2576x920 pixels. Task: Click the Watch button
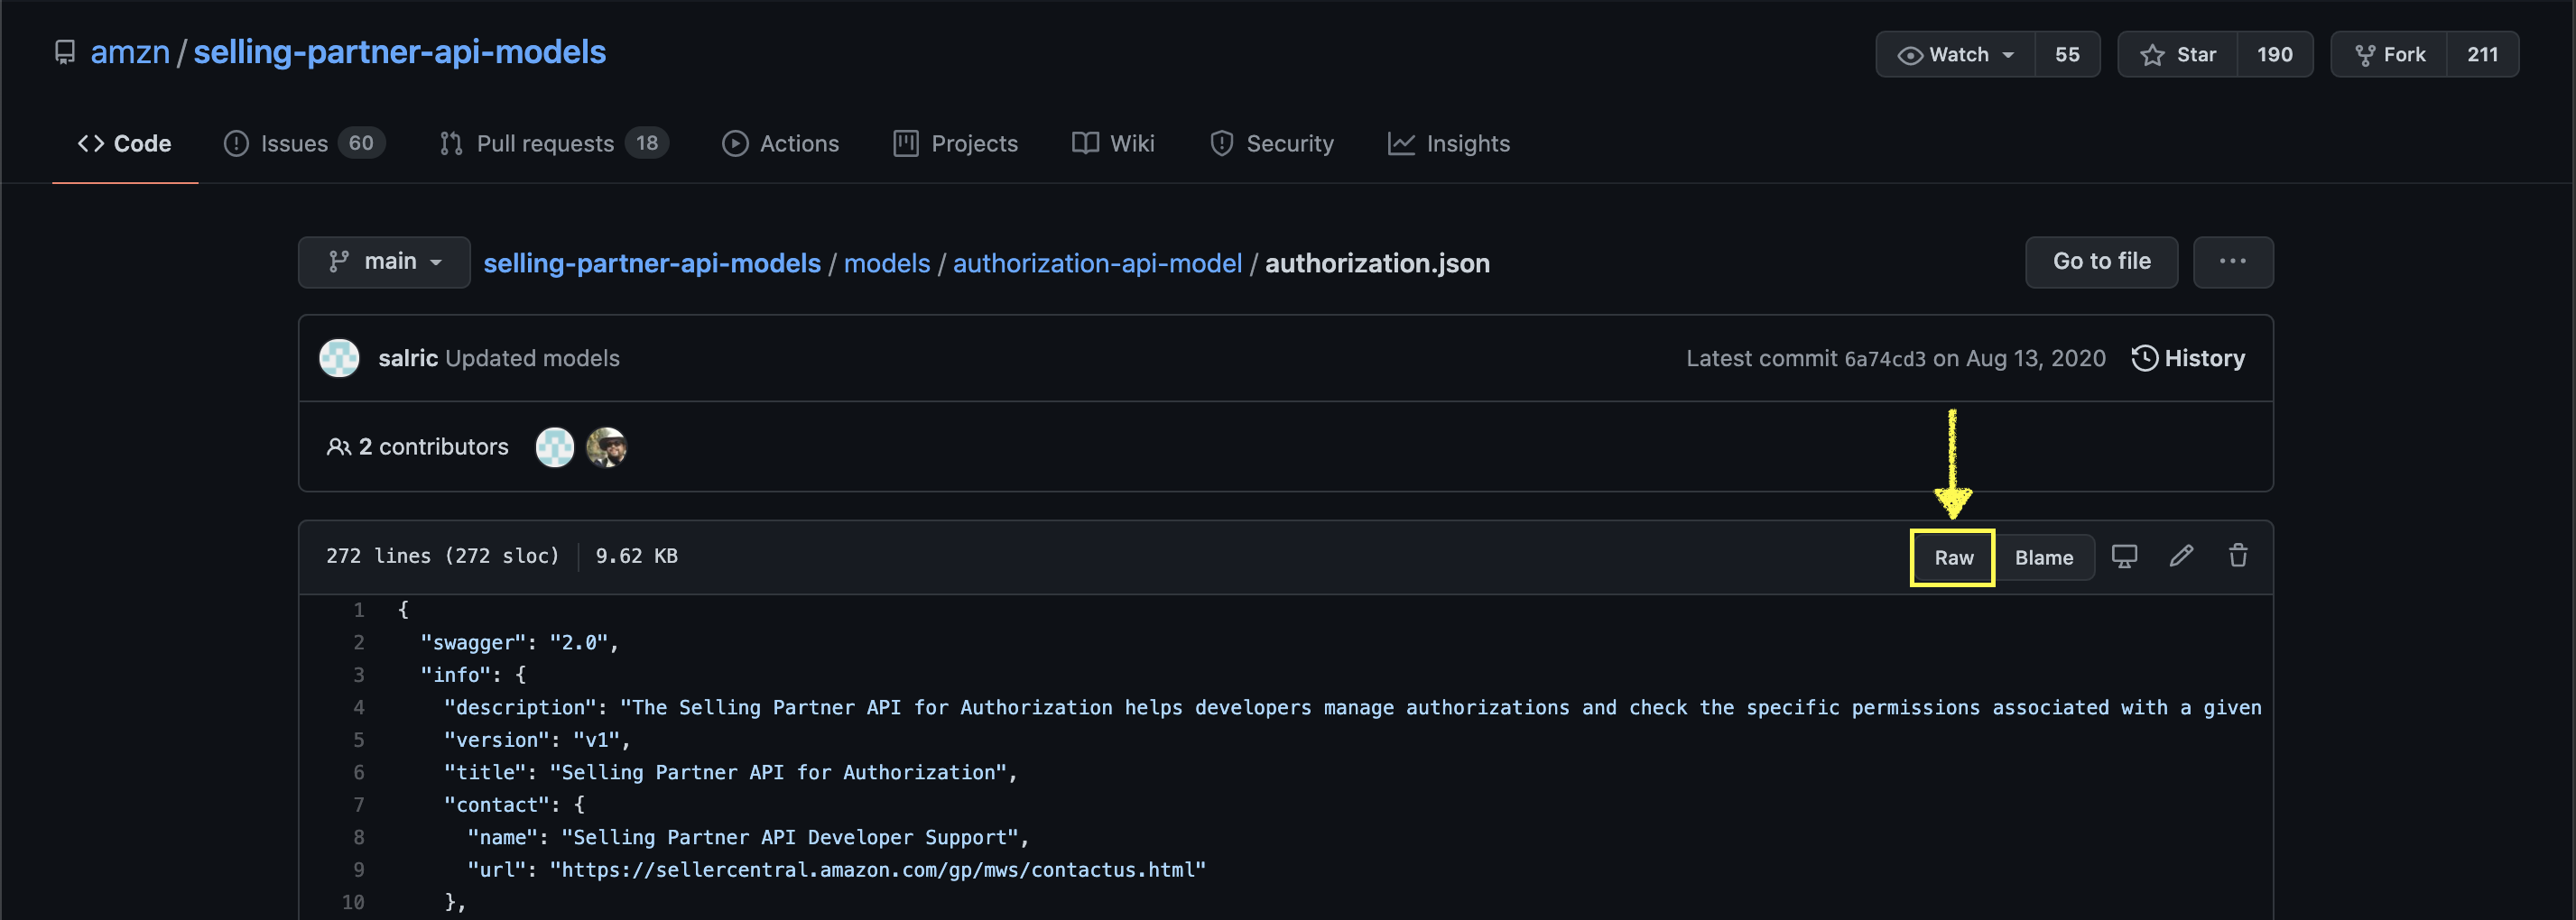[x=1955, y=55]
